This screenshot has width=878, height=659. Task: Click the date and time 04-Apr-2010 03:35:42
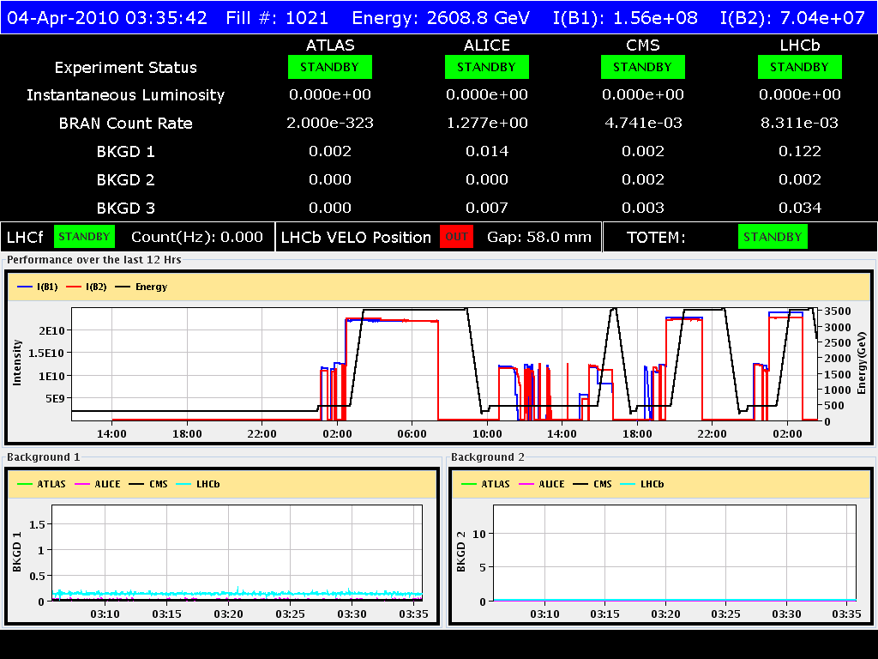pos(107,18)
